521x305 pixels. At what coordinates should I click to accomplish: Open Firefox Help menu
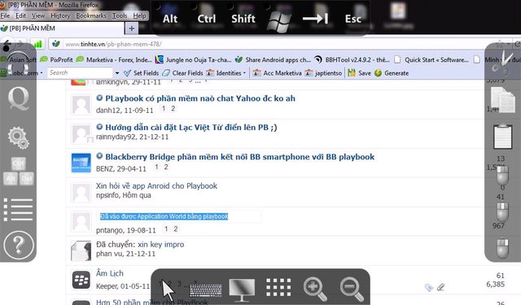139,15
